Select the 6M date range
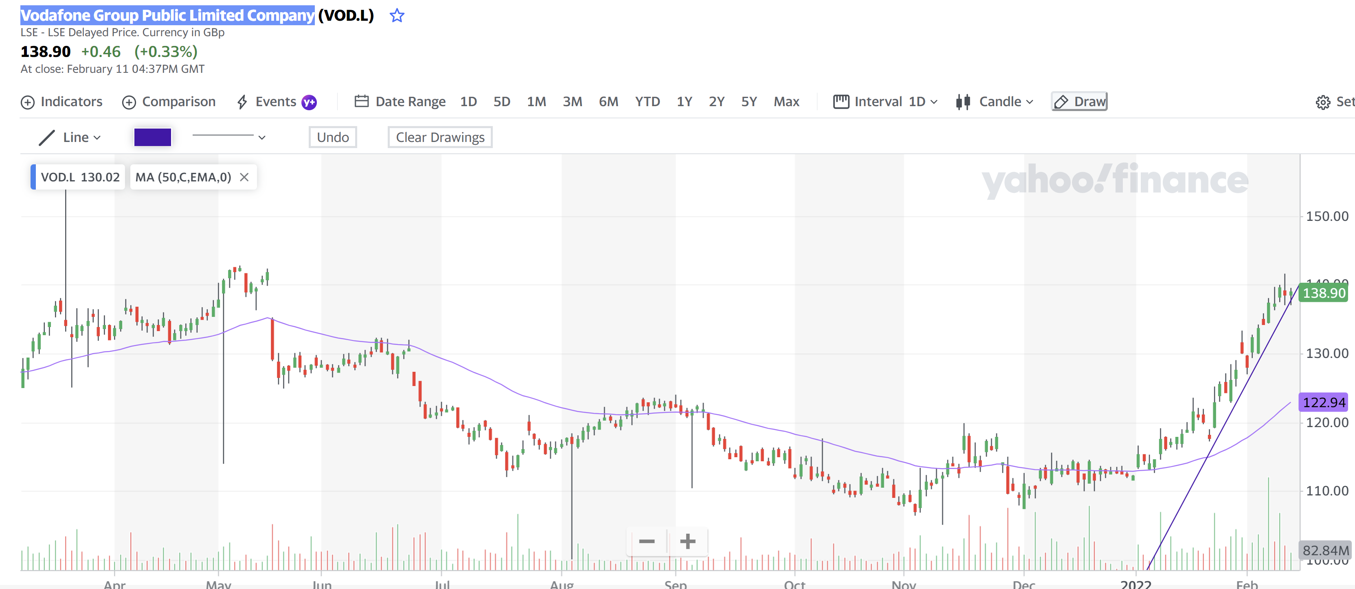This screenshot has height=589, width=1355. click(608, 102)
